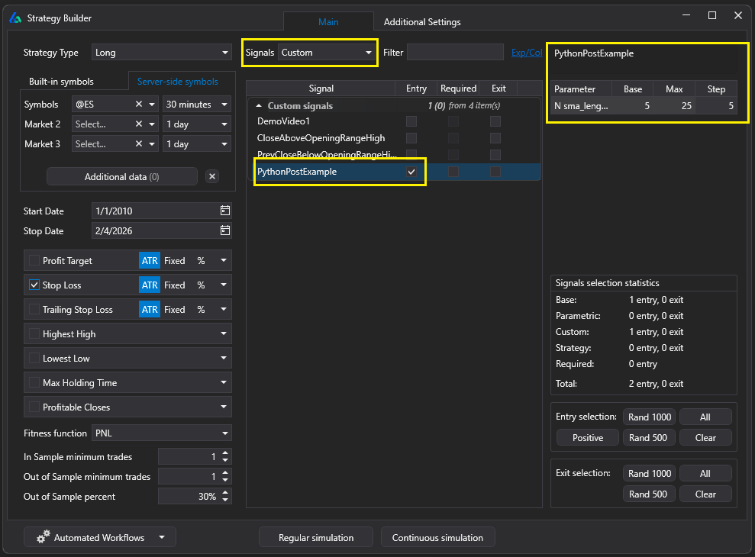The width and height of the screenshot is (755, 557).
Task: Click inside the Filter input field
Action: (455, 52)
